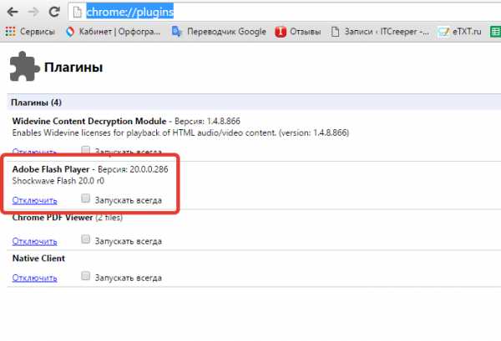The height and width of the screenshot is (341, 501).
Task: Click the Плагины page heading
Action: (x=73, y=68)
